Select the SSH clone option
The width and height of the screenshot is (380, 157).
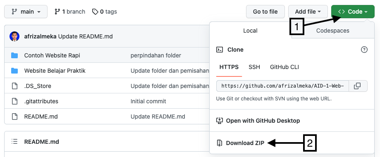pos(254,67)
